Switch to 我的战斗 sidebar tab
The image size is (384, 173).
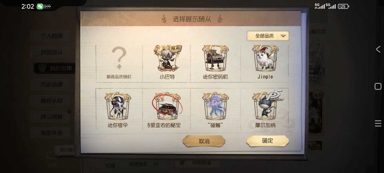tap(52, 52)
